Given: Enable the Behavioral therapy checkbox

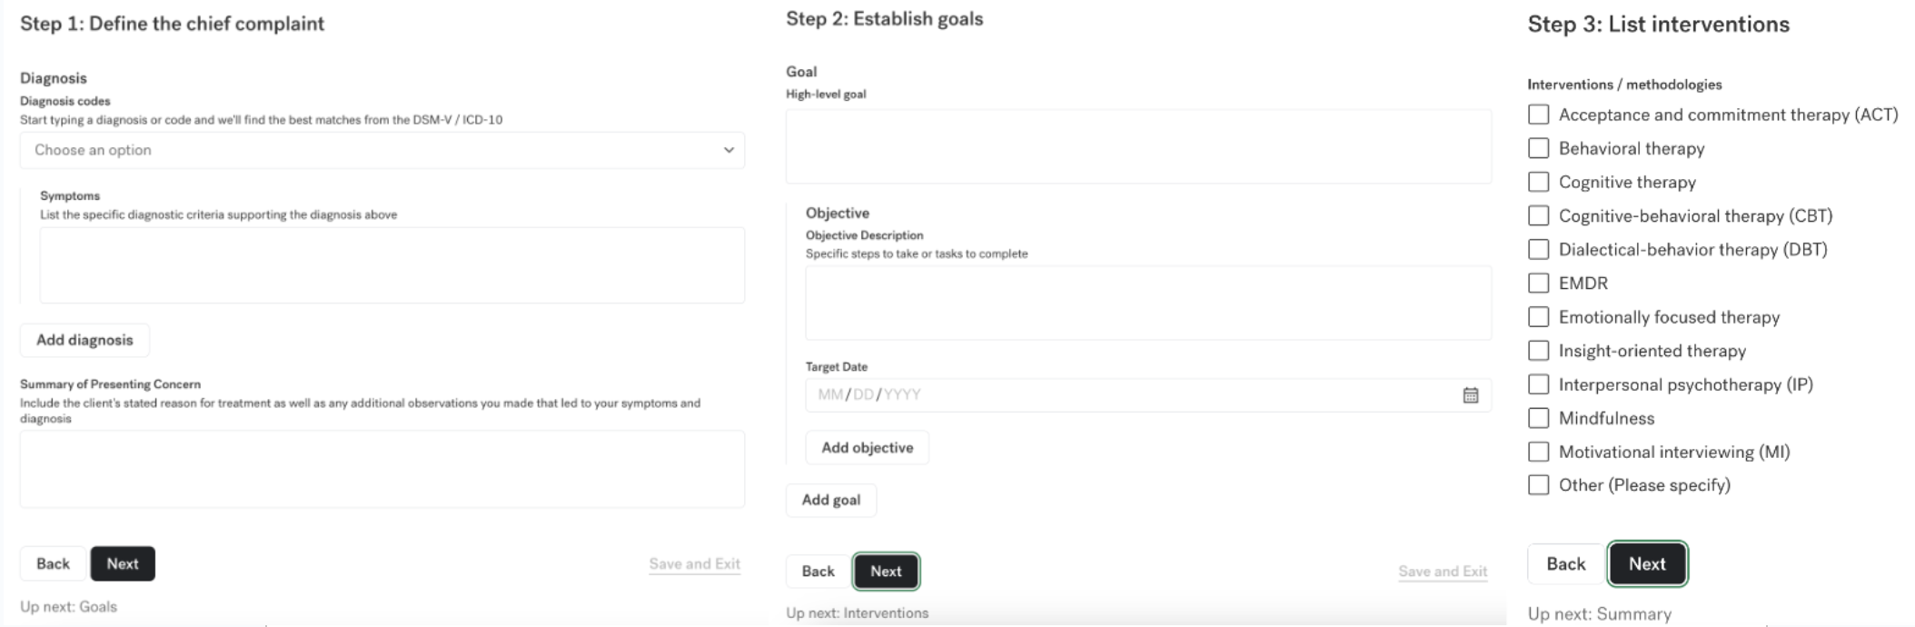Looking at the screenshot, I should (x=1538, y=149).
